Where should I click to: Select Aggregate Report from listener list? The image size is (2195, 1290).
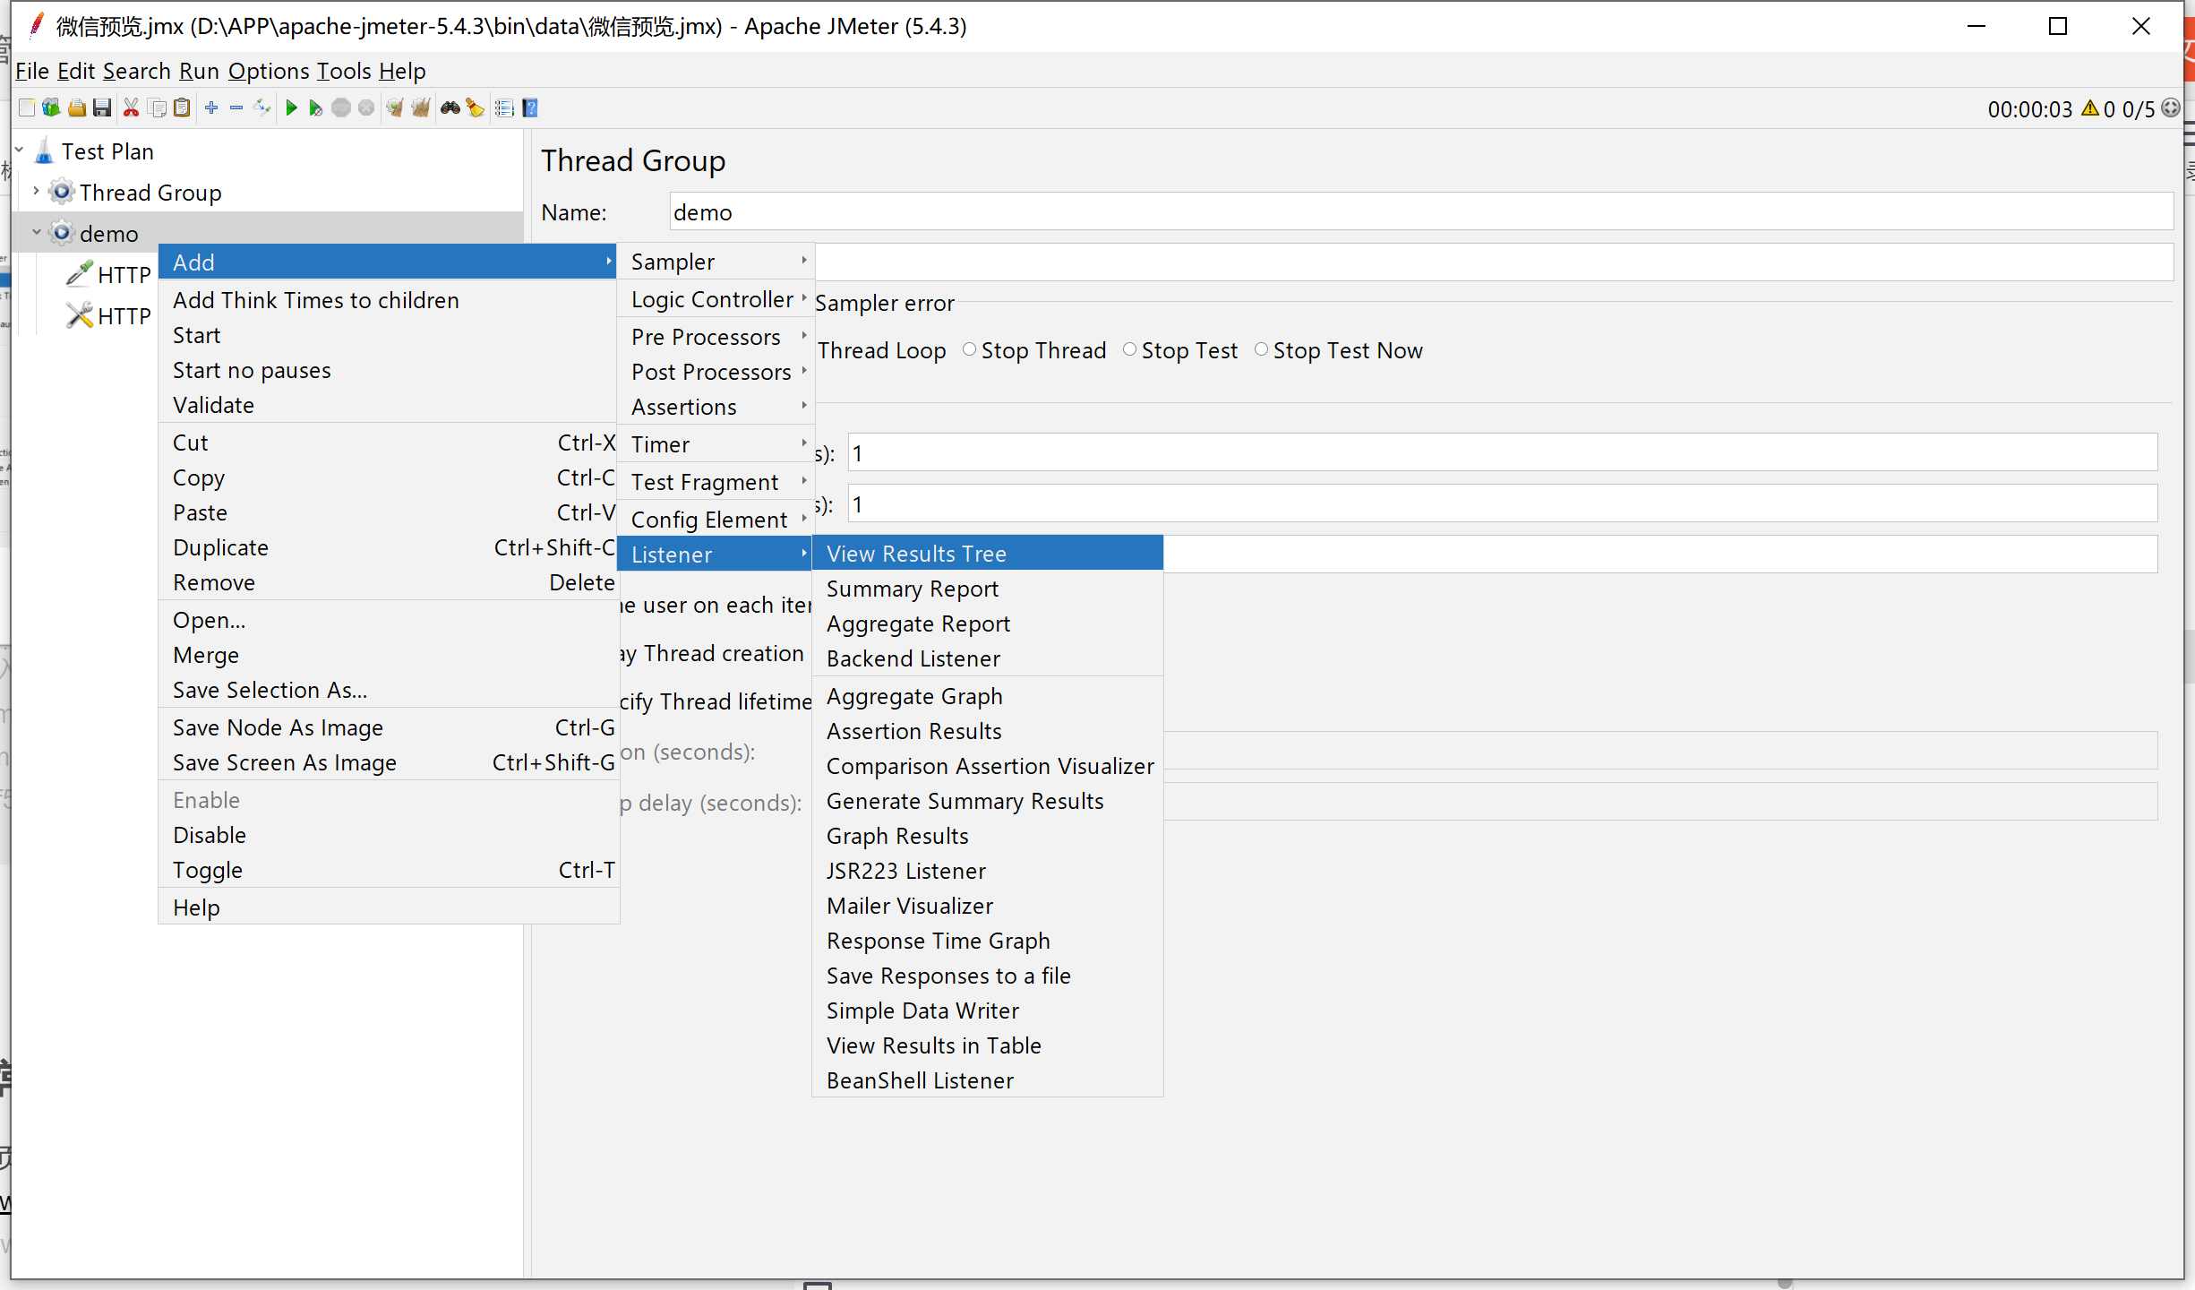916,622
